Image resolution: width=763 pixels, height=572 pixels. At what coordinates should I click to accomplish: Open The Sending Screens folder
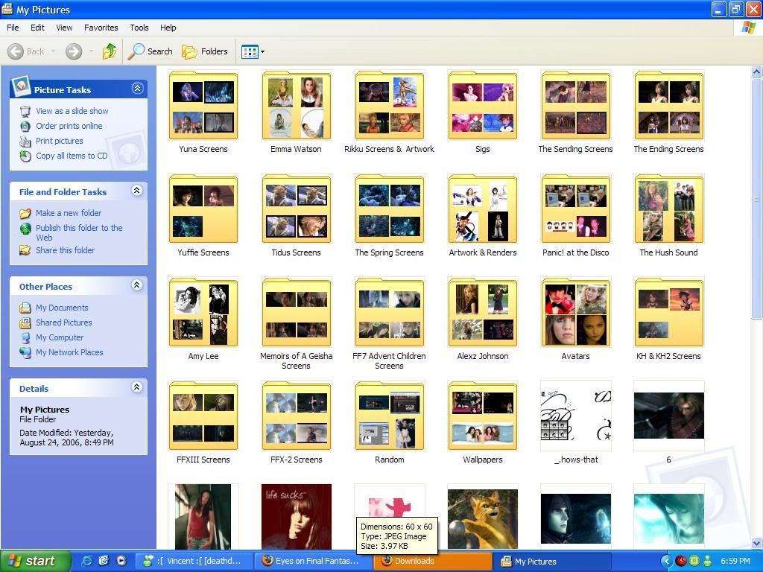[576, 105]
